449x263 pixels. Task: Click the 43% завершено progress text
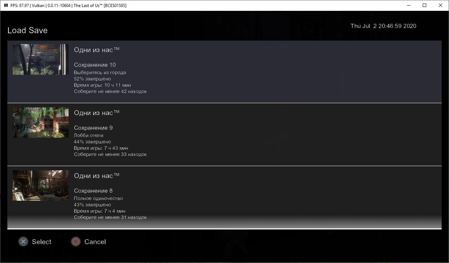pos(92,205)
